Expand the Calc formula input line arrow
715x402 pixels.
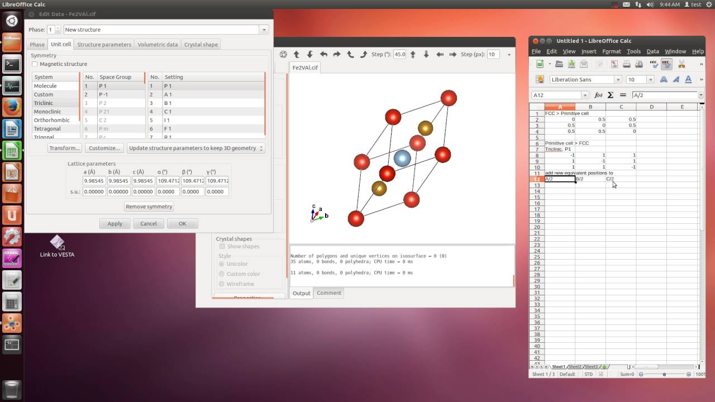click(701, 95)
